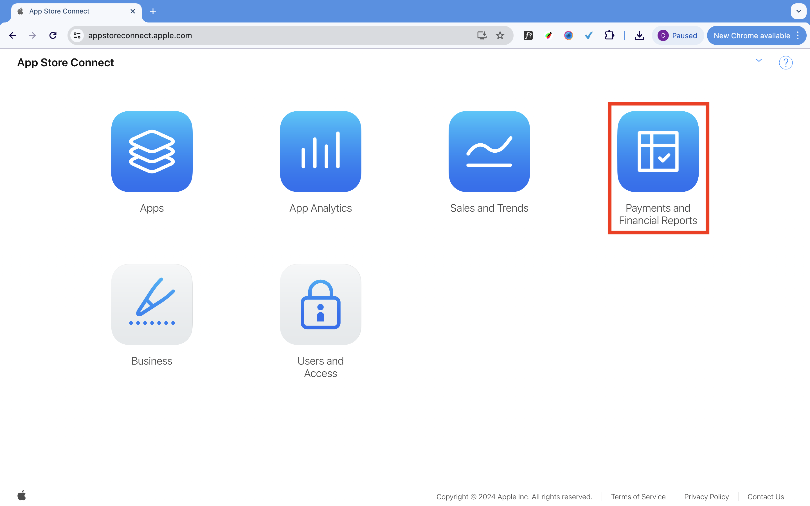Open the tab search dropdown
The height and width of the screenshot is (506, 810).
[799, 11]
